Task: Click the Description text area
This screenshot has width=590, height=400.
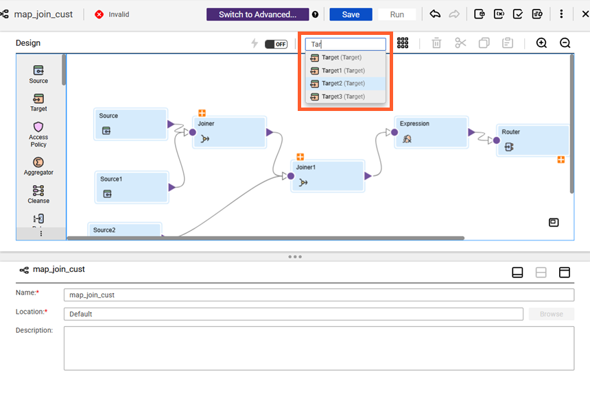Action: (319, 348)
